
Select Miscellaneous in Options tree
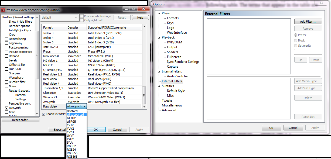click(x=172, y=105)
